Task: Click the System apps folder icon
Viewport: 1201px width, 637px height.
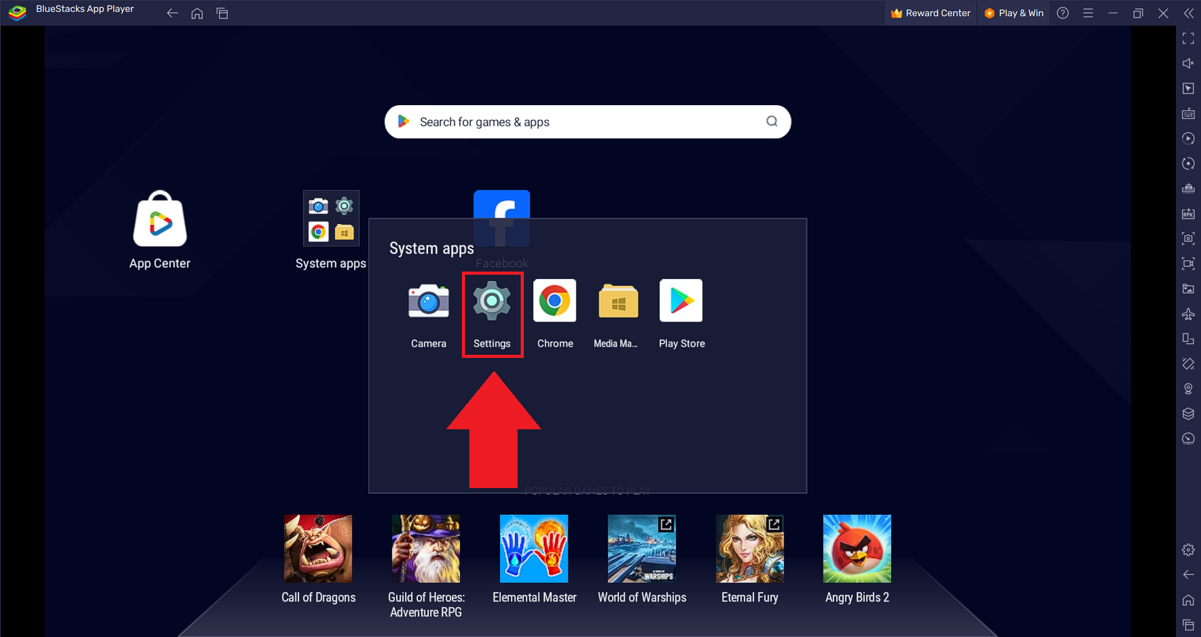Action: click(331, 218)
